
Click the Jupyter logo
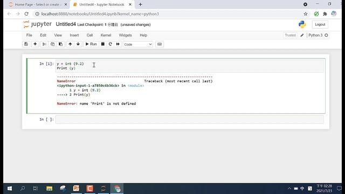click(x=37, y=24)
